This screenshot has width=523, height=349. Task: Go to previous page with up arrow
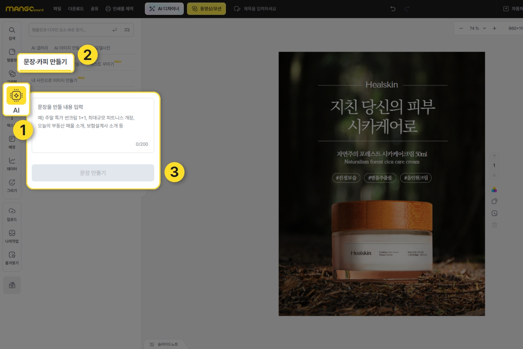pyautogui.click(x=494, y=156)
